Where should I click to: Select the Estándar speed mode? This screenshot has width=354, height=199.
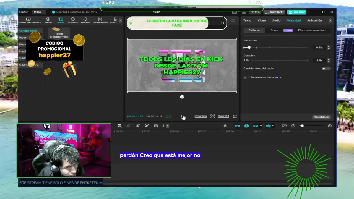pyautogui.click(x=254, y=30)
